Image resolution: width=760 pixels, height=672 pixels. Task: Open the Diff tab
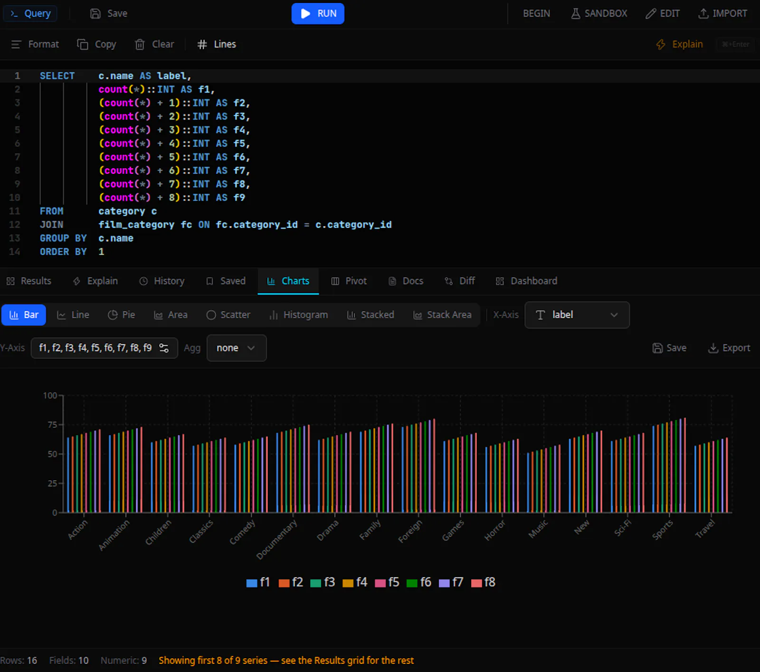(460, 281)
